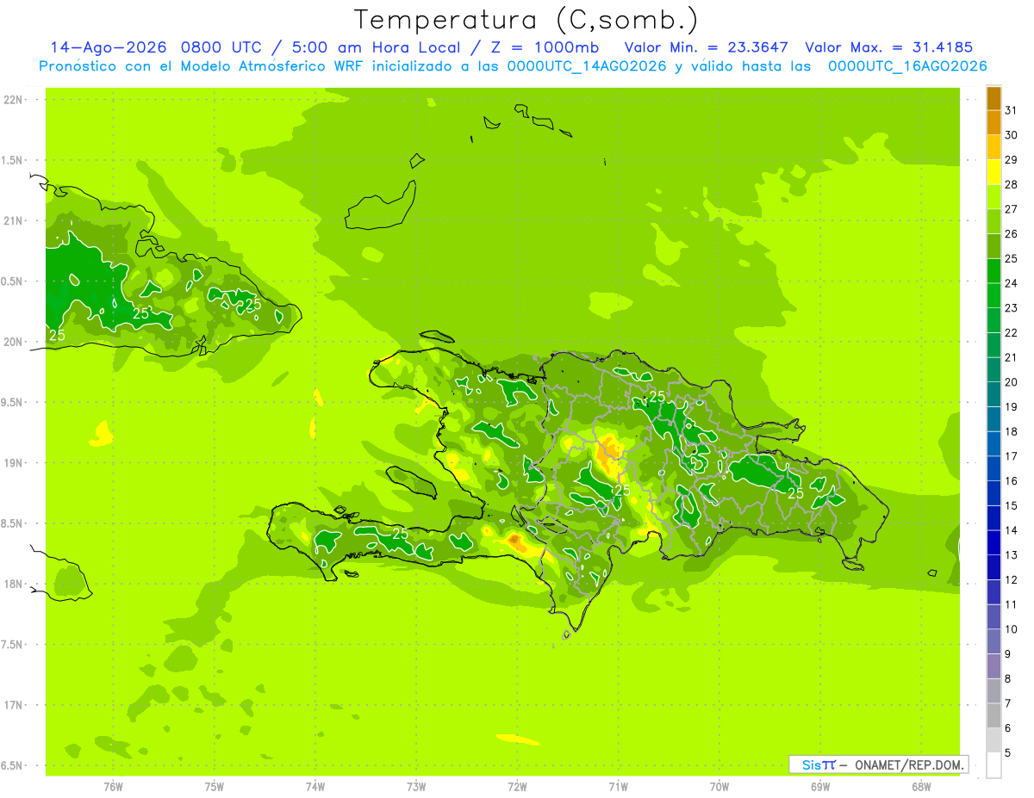Image resolution: width=1034 pixels, height=798 pixels.
Task: Click the color swatch between 29 and 30
Action: click(x=994, y=148)
